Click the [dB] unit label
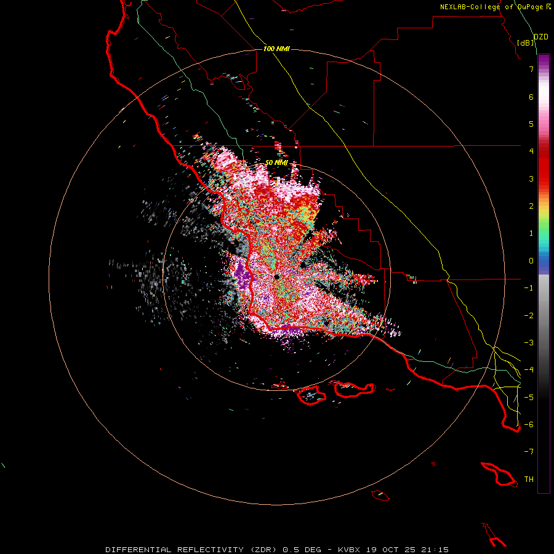The image size is (554, 554). pos(526,42)
